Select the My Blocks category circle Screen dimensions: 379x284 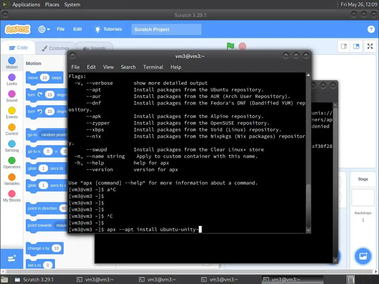[x=11, y=194]
